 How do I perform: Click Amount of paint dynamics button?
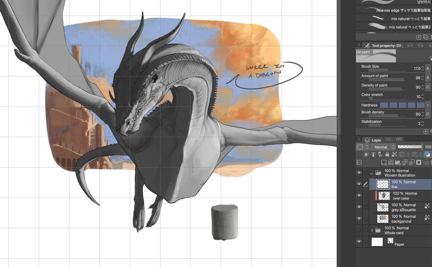coord(428,77)
